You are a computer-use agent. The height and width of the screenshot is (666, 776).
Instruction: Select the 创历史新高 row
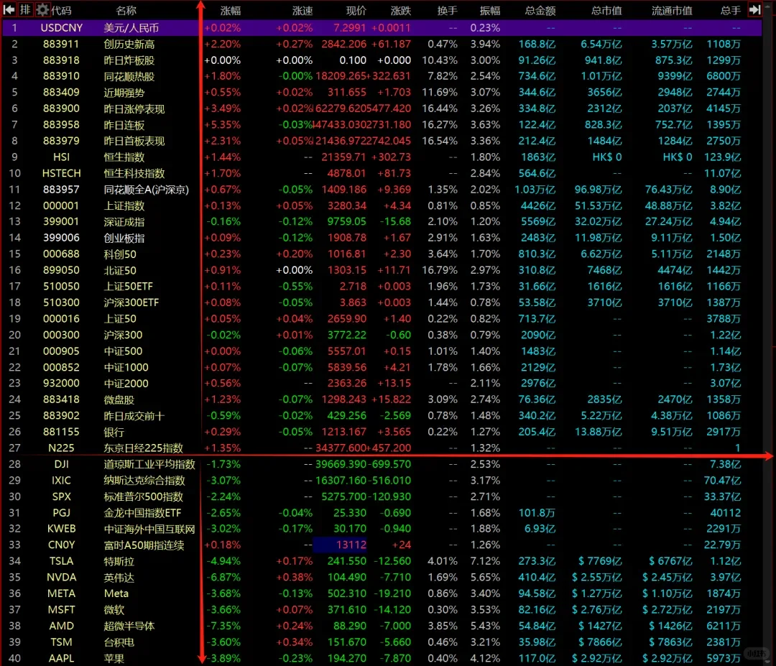(382, 44)
